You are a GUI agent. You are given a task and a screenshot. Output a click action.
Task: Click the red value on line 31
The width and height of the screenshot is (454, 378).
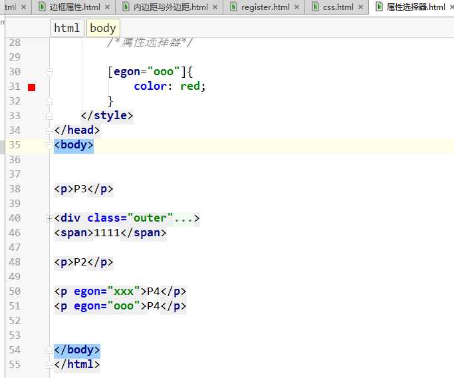click(190, 86)
